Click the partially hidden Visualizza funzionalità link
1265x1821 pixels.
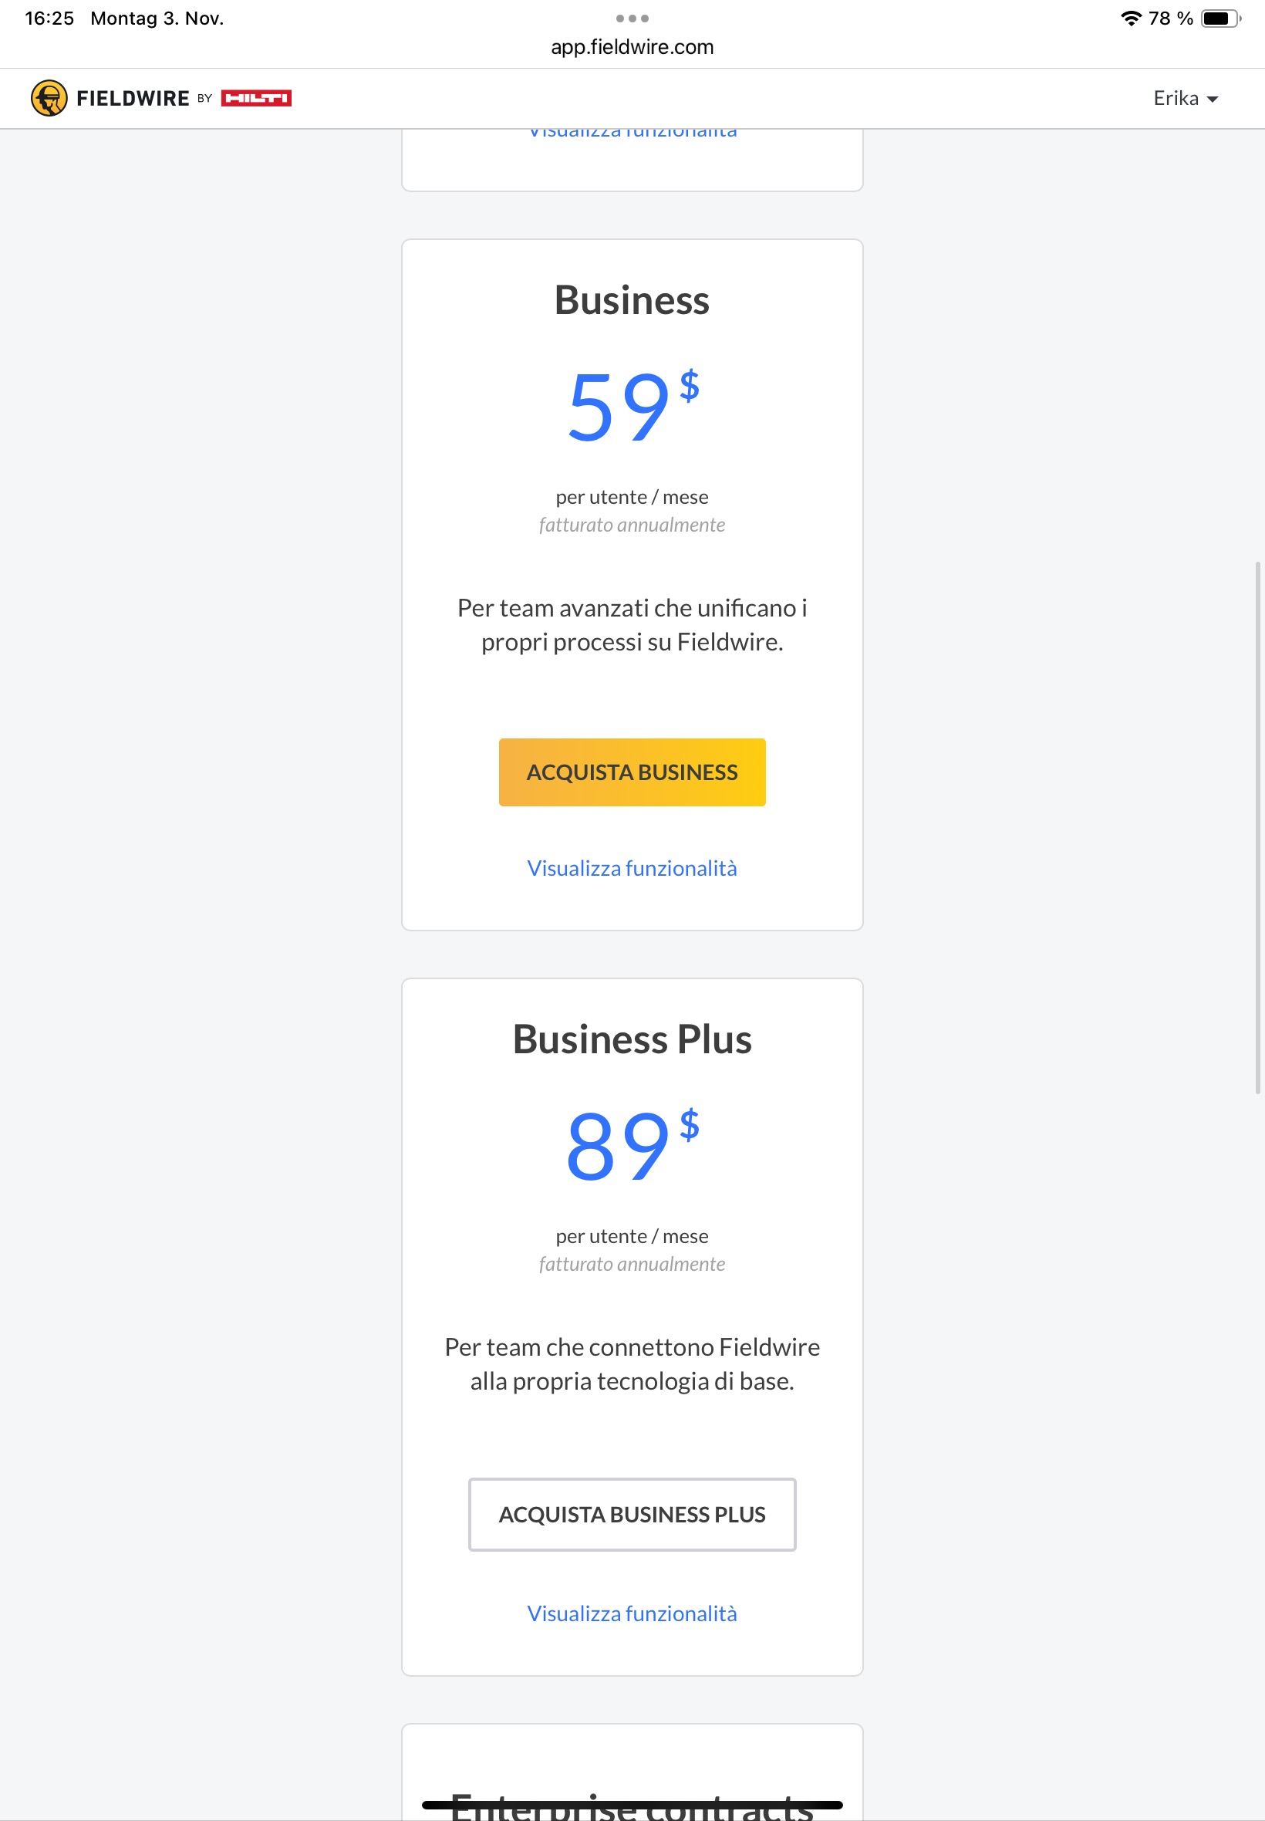[x=632, y=135]
